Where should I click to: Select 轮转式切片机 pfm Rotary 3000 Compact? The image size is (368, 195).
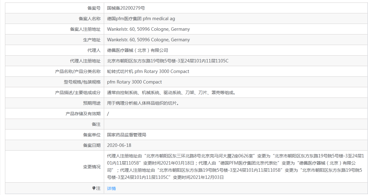(148, 71)
